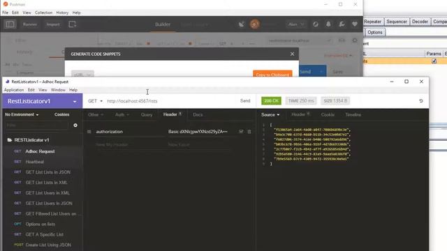Toggle the authorization header enabled checkbox

coord(241,132)
